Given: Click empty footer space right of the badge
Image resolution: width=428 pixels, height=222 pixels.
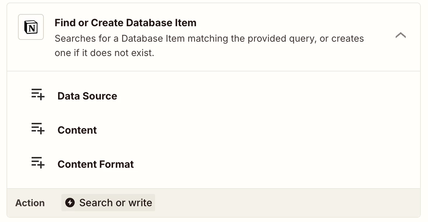Looking at the screenshot, I should (x=287, y=203).
